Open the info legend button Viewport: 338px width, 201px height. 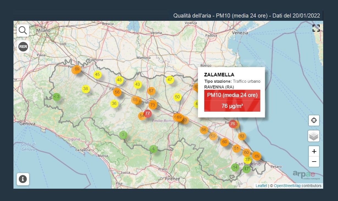23,179
